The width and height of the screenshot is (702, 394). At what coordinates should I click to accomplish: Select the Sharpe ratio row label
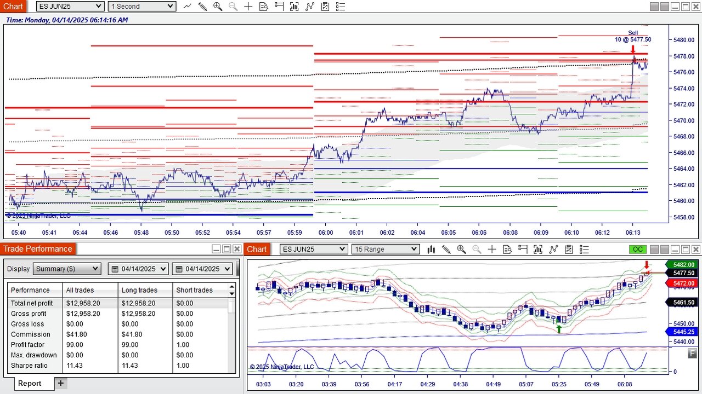[29, 366]
